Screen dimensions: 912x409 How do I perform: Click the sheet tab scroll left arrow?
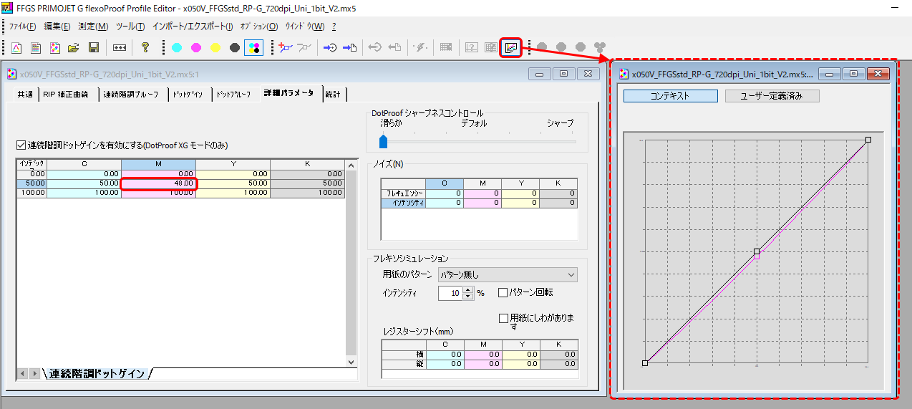tap(22, 374)
